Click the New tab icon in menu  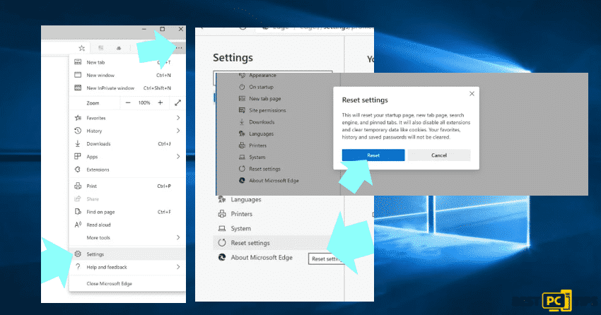pyautogui.click(x=78, y=62)
